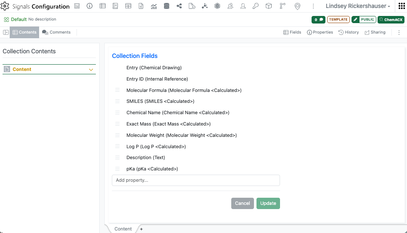
Task: Select the Description (Text) field text
Action: [145, 157]
